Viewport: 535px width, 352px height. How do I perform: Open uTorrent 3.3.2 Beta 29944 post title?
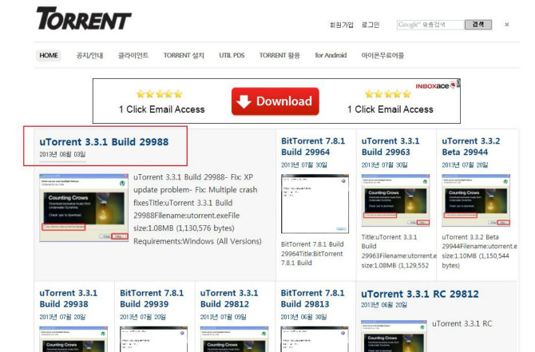pos(471,146)
